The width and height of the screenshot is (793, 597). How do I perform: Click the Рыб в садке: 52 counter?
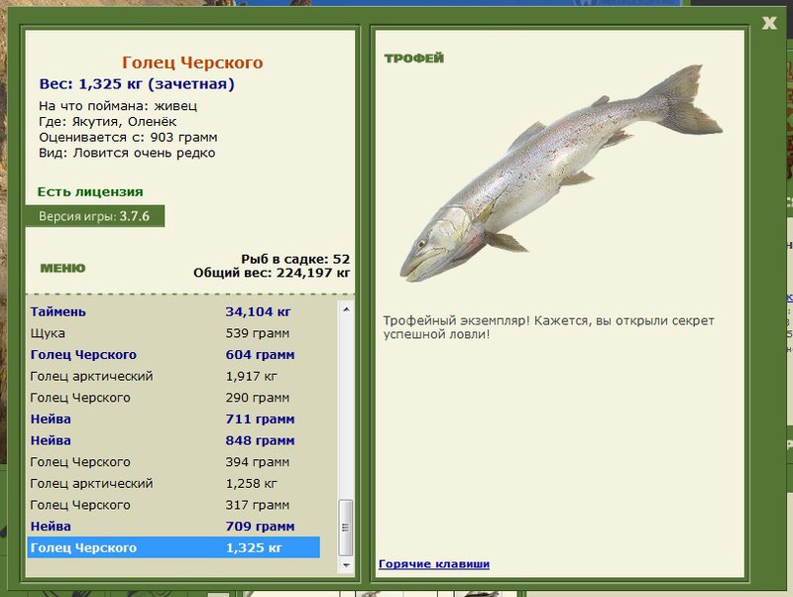(295, 259)
